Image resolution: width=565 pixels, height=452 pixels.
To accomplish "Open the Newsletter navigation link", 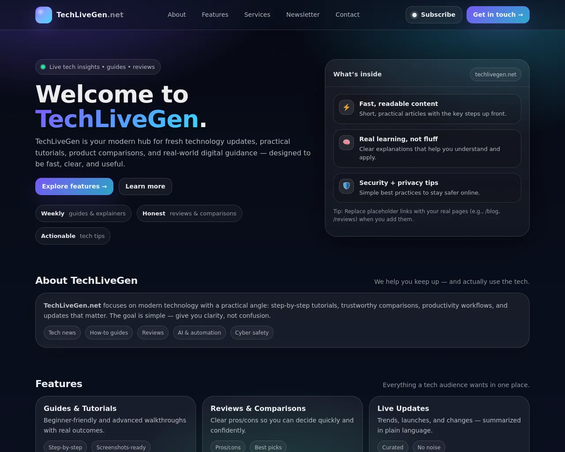I will pos(303,15).
